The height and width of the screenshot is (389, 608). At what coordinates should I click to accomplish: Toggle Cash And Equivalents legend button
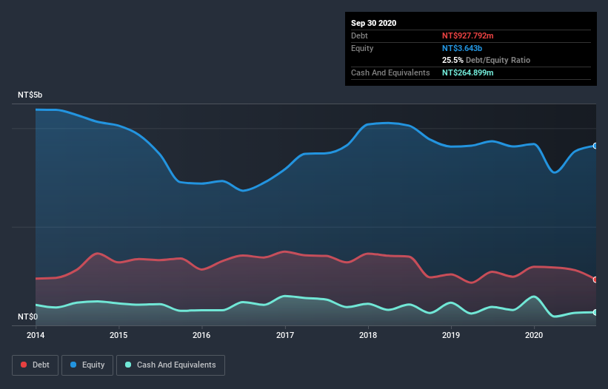pos(170,365)
